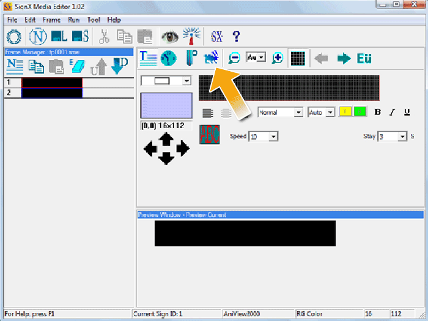Click the copy icon in main toolbar
Image resolution: width=428 pixels, height=321 pixels.
point(125,36)
